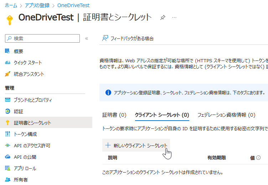The image size is (268, 185).
Task: Click the アプリ ロール icon
Action: click(x=7, y=168)
